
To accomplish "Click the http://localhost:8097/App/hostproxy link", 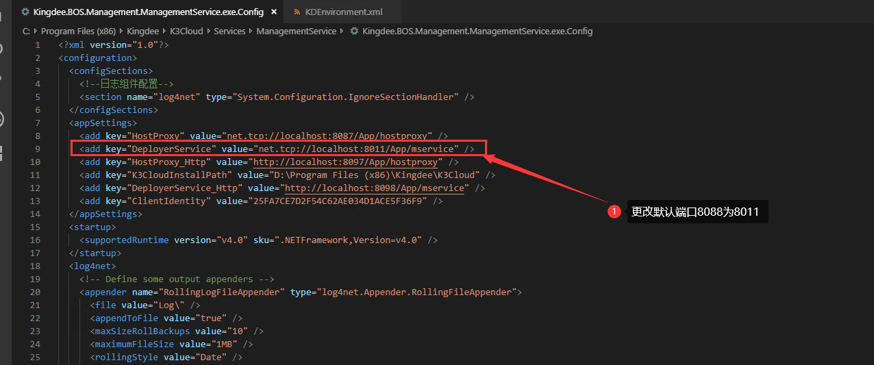I will pyautogui.click(x=345, y=162).
